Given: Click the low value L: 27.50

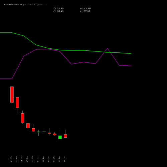Looking at the screenshot, I should [x=85, y=11].
